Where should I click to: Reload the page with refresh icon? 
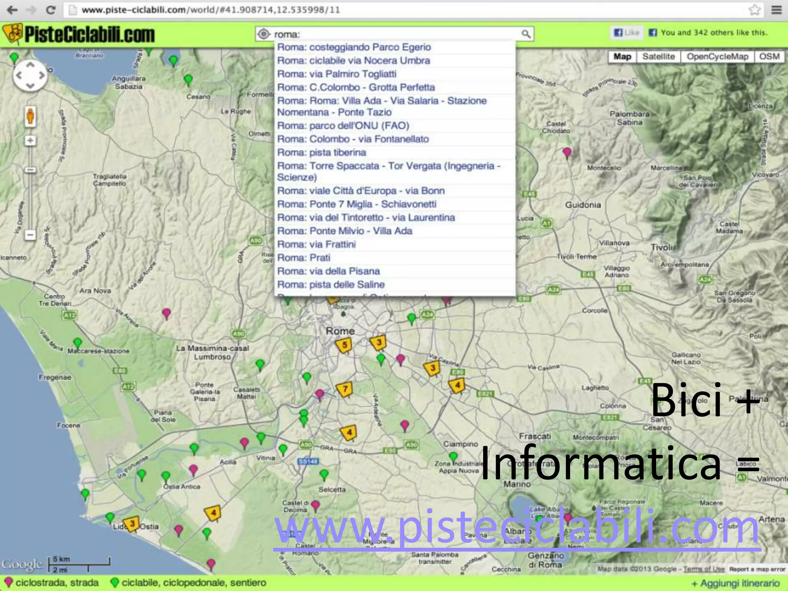[x=50, y=10]
